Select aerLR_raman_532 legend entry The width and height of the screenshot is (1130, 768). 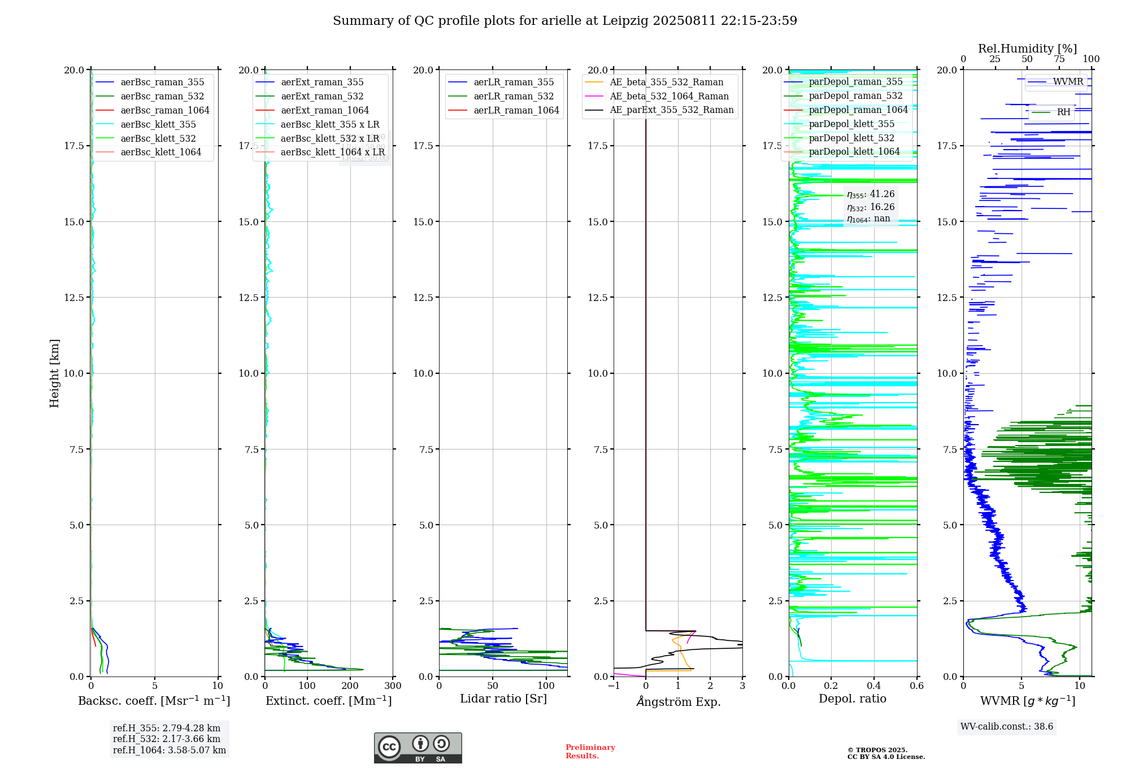click(x=502, y=97)
